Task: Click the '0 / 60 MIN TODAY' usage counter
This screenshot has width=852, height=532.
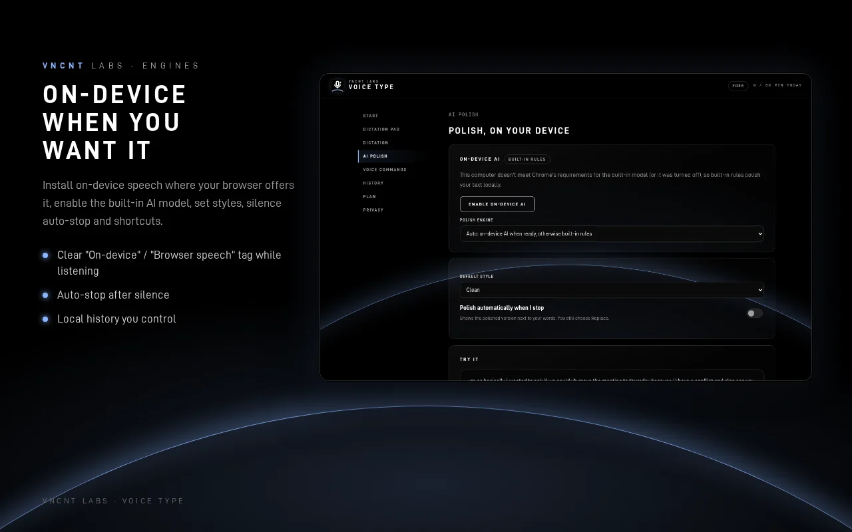Action: (777, 85)
